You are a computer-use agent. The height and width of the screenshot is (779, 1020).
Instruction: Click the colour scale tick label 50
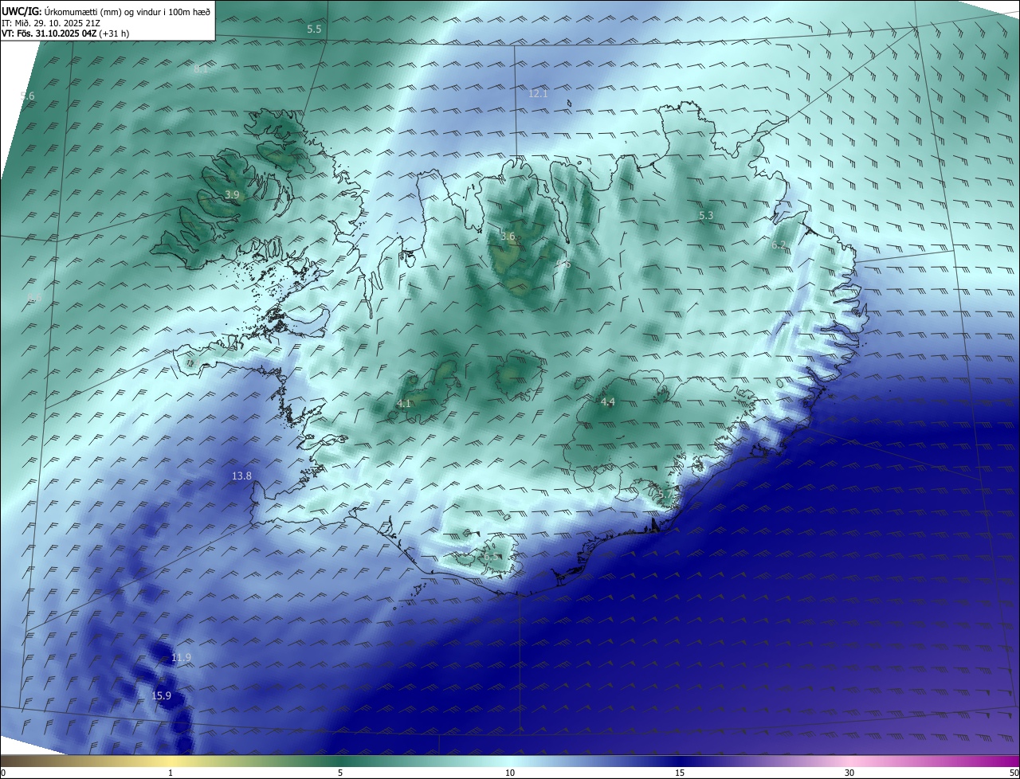pos(1014,773)
